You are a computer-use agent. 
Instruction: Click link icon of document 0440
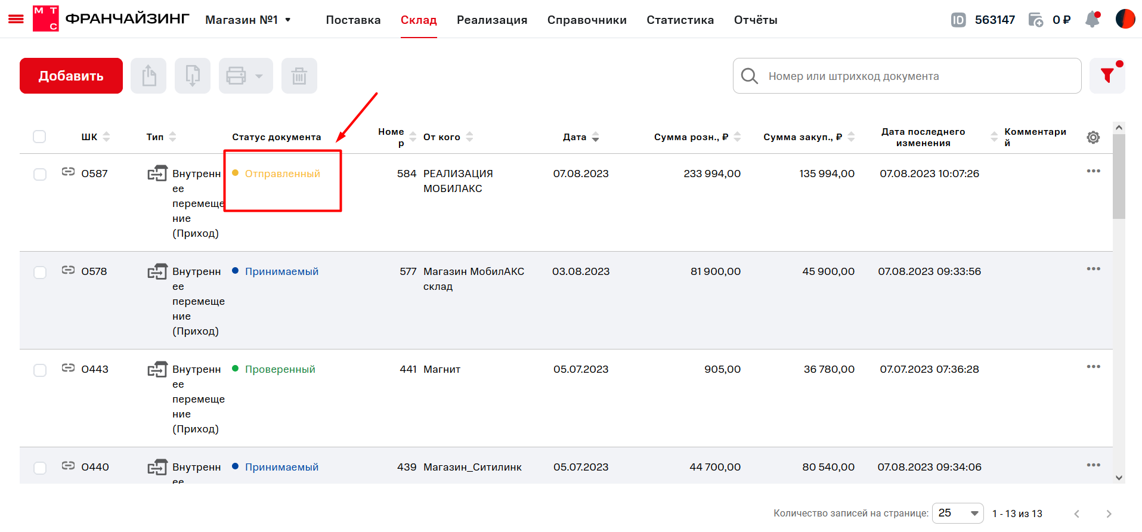pyautogui.click(x=68, y=465)
